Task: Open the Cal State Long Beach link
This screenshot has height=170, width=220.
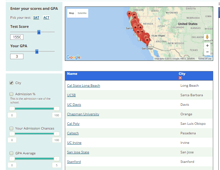Action: [84, 86]
